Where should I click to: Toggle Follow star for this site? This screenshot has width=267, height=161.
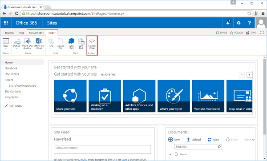(237, 32)
